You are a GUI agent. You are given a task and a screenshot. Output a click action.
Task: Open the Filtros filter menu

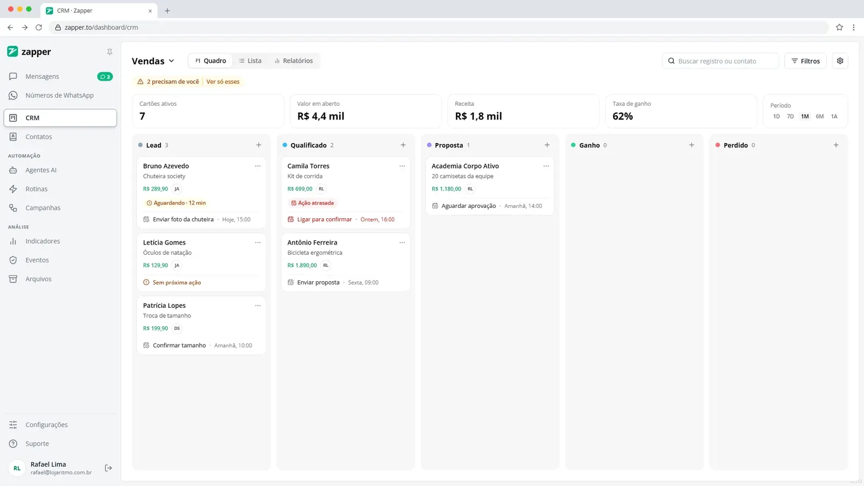[806, 61]
